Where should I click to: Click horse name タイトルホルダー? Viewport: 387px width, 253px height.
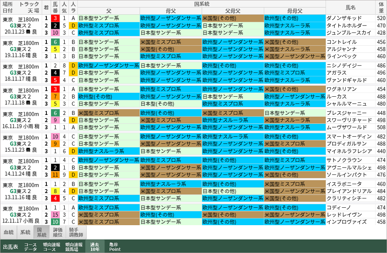(346, 26)
